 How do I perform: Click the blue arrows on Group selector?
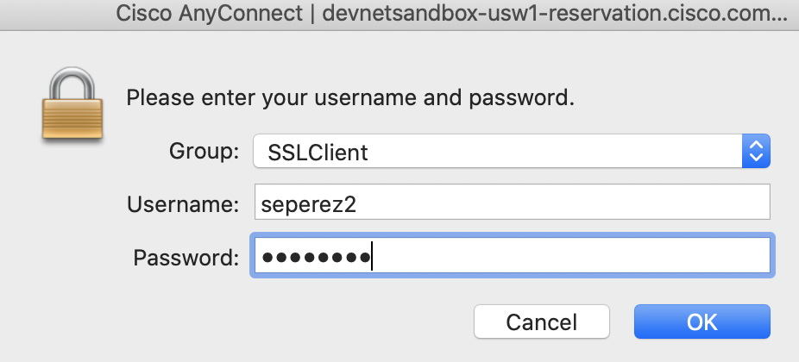pyautogui.click(x=756, y=153)
